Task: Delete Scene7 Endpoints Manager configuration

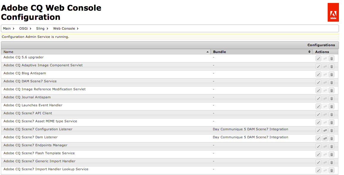Action: coord(332,146)
